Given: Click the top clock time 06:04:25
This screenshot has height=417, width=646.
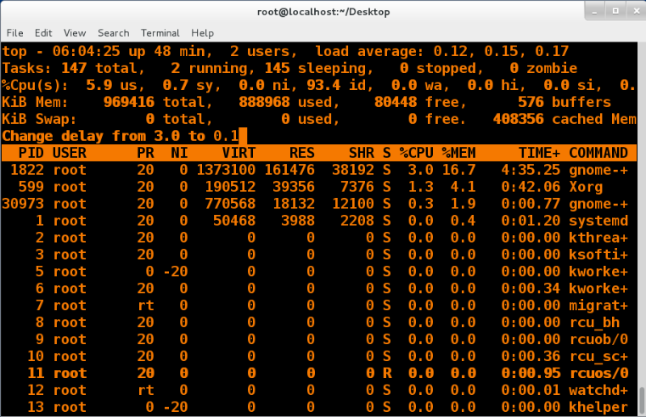Looking at the screenshot, I should point(86,51).
